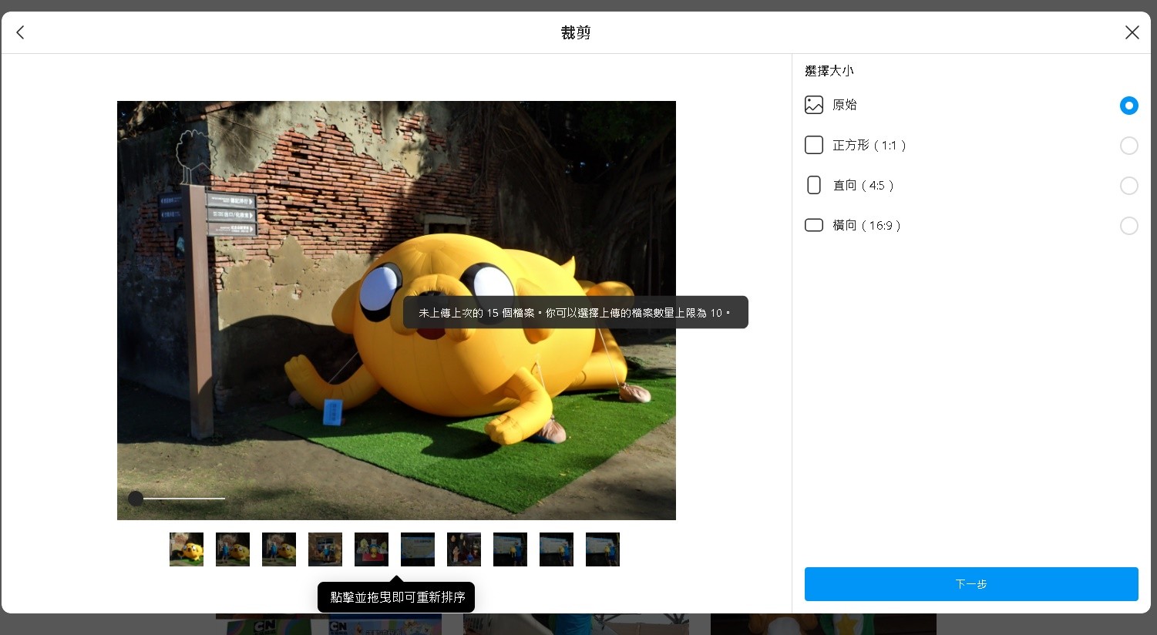Select the sixth thumbnail in the strip
This screenshot has width=1157, height=635.
click(x=418, y=549)
